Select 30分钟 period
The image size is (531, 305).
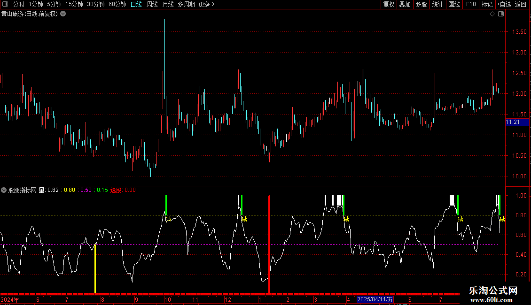point(96,4)
